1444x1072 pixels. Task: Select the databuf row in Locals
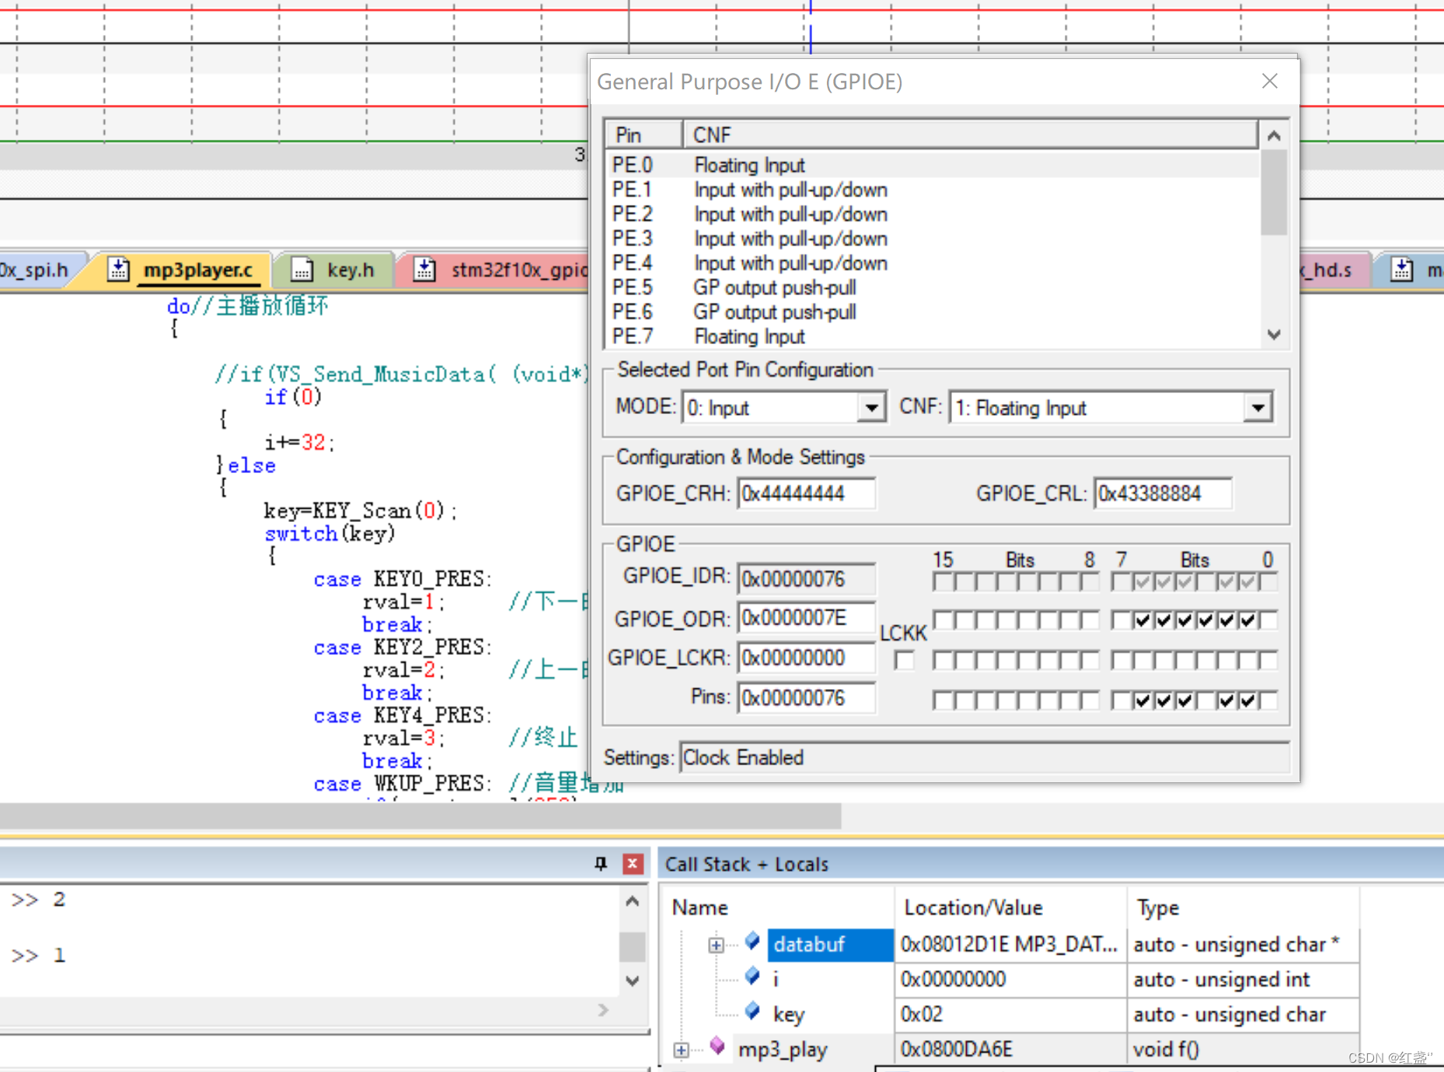1010,945
